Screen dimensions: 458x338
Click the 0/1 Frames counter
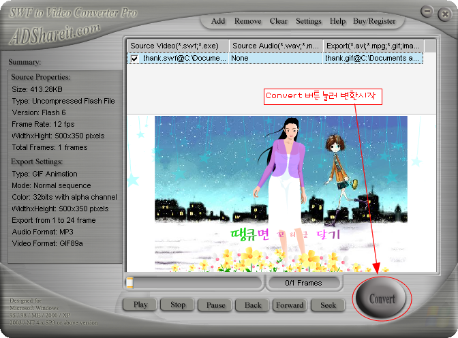303,283
